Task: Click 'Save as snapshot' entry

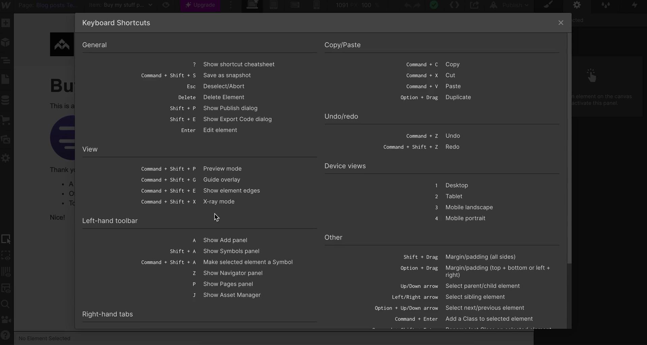Action: 227,75
